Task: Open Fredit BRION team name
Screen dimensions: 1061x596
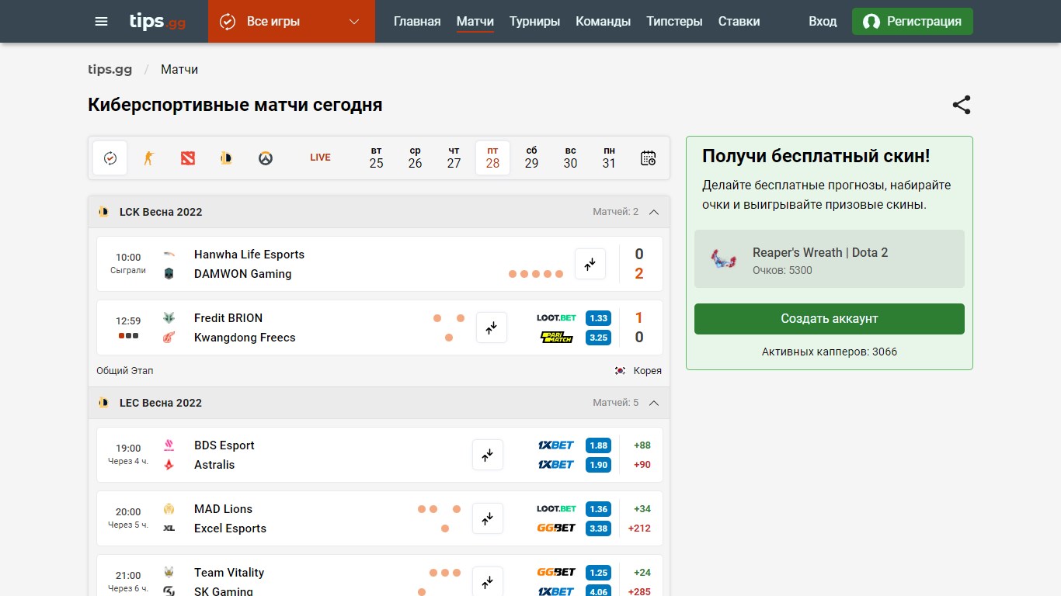Action: coord(228,318)
